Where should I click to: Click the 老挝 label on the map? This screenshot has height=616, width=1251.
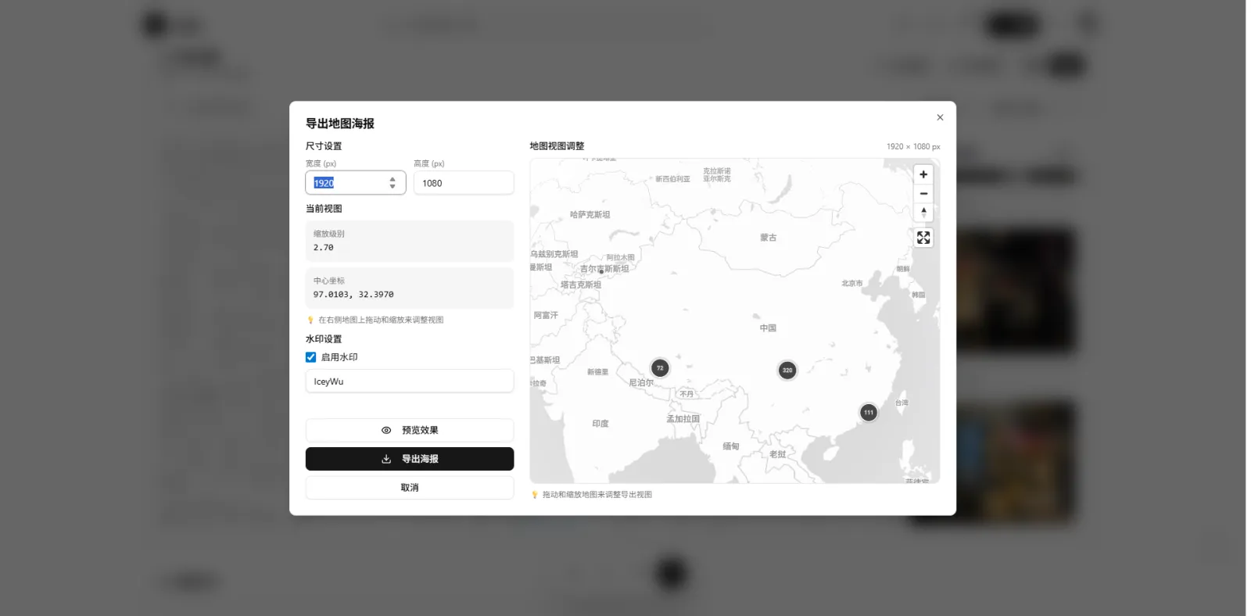(x=778, y=454)
